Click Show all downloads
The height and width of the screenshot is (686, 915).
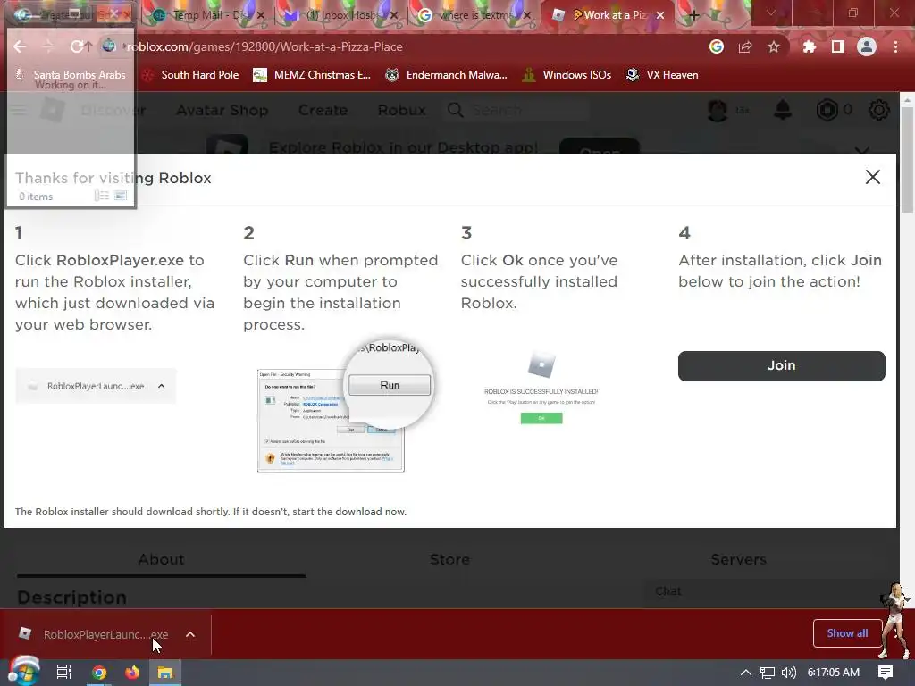pos(847,633)
